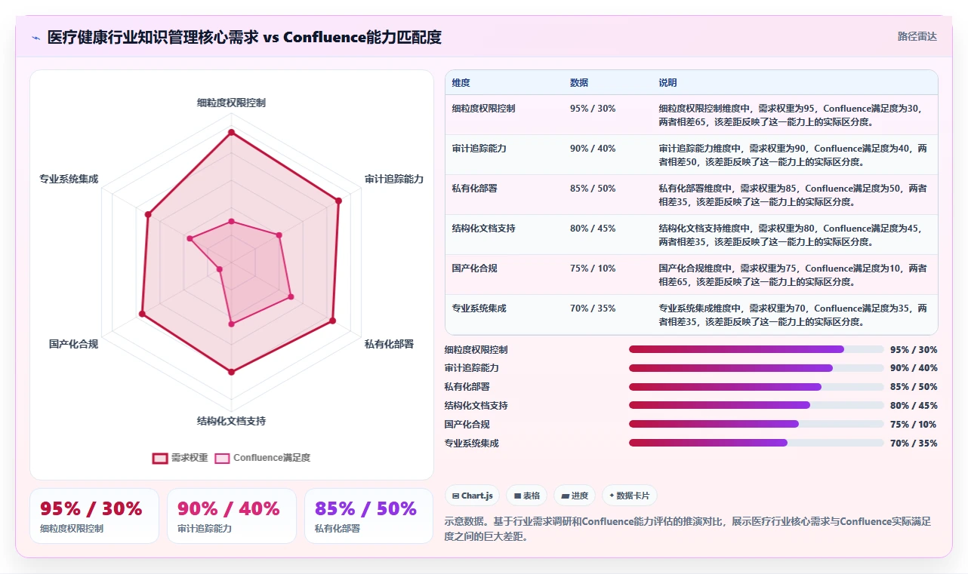Click the 路径雷达 label in header
The image size is (968, 574).
(x=917, y=36)
